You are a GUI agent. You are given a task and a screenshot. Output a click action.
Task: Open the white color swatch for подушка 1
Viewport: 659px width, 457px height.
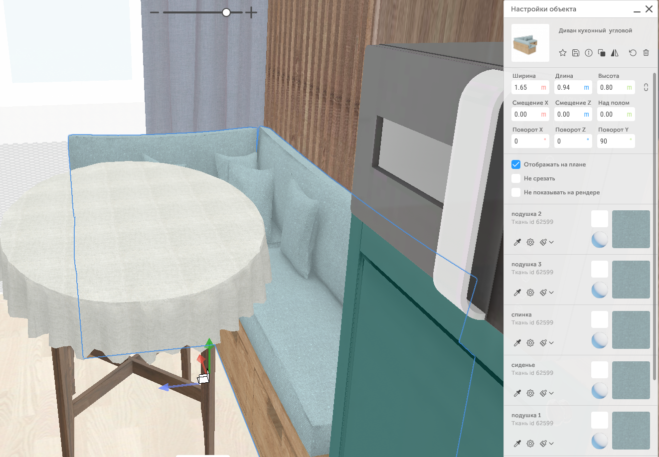pyautogui.click(x=600, y=420)
